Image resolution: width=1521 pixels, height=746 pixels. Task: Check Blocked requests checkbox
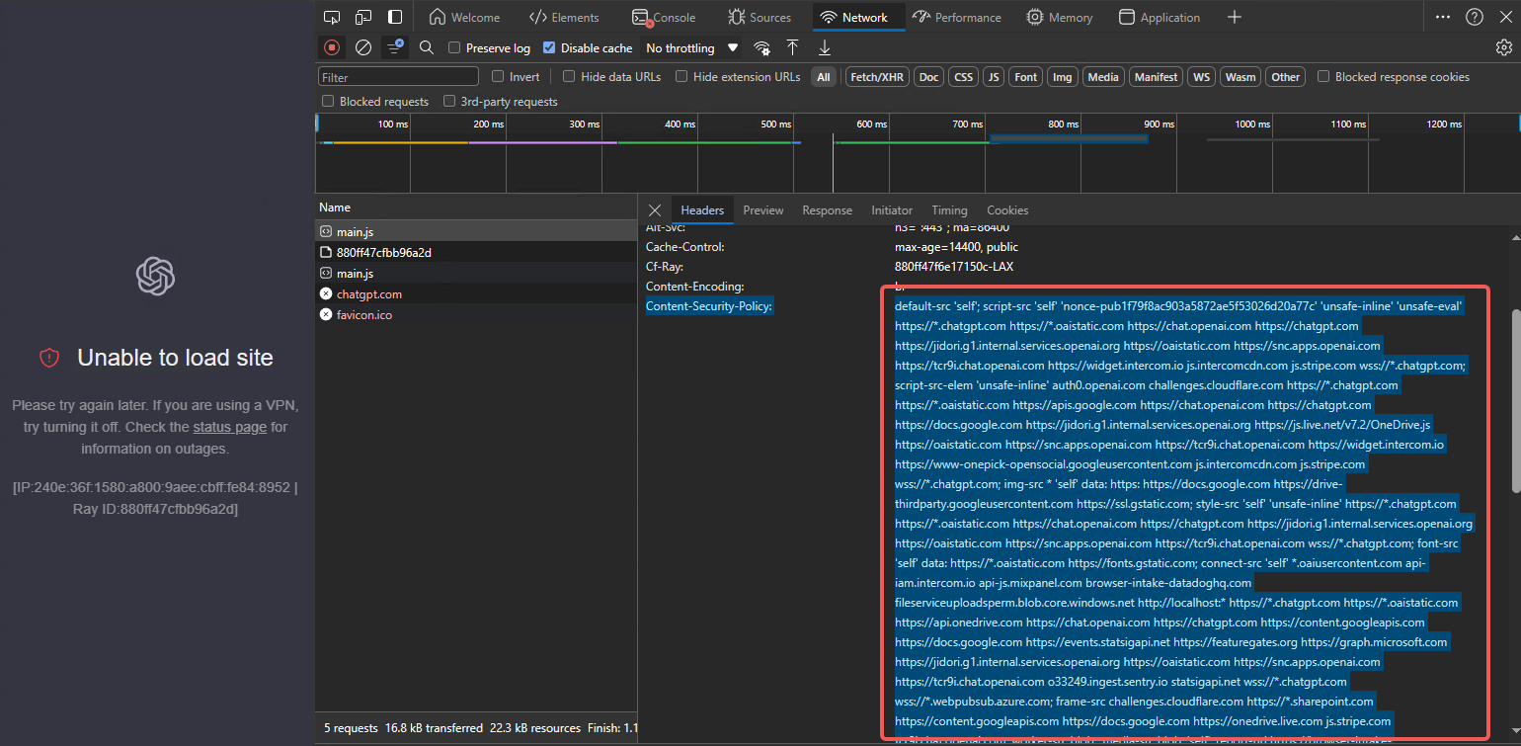point(328,101)
